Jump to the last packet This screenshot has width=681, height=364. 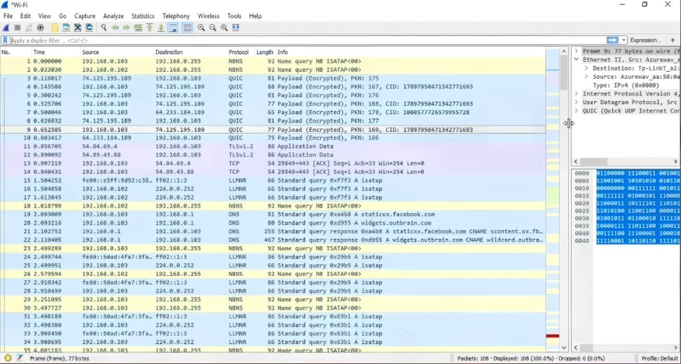pos(161,28)
